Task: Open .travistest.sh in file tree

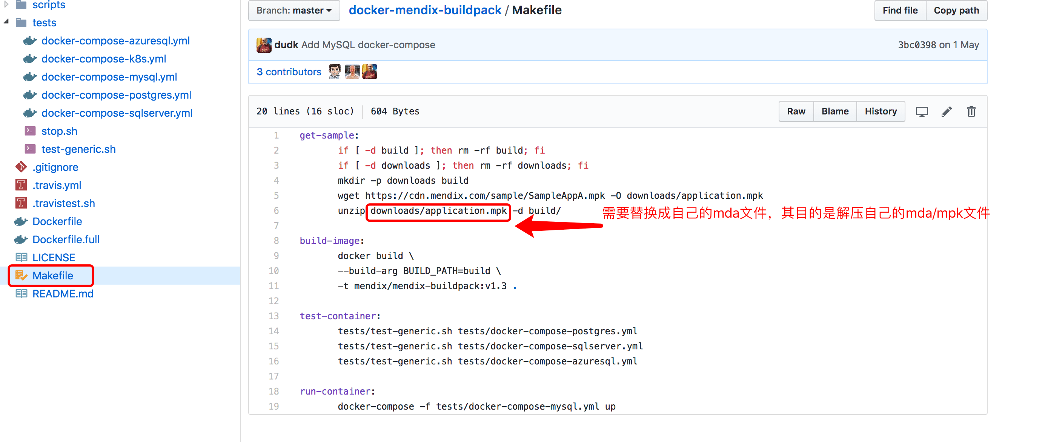Action: pos(64,203)
